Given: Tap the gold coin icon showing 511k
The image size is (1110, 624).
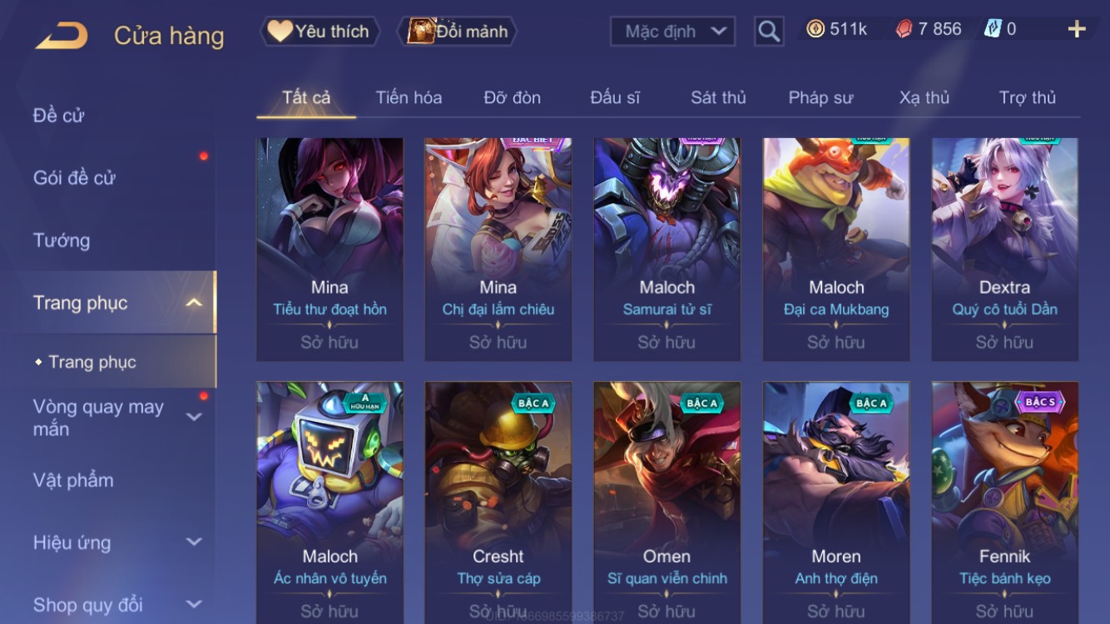Looking at the screenshot, I should point(815,29).
